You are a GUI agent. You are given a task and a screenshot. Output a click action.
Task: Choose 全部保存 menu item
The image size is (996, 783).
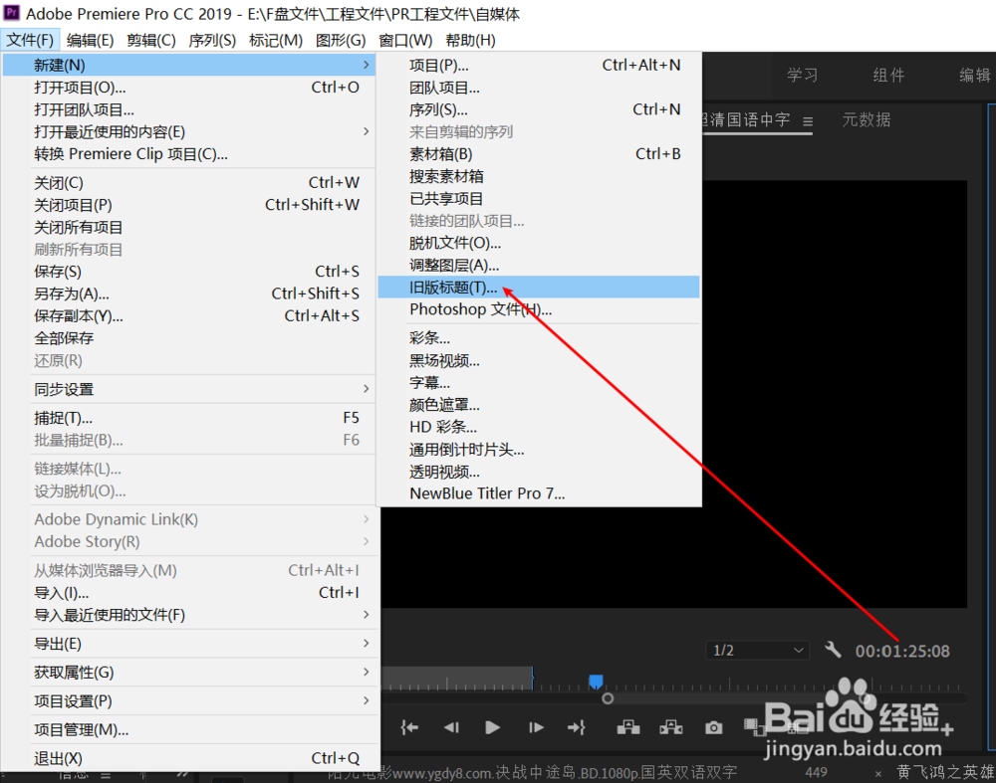pos(189,338)
